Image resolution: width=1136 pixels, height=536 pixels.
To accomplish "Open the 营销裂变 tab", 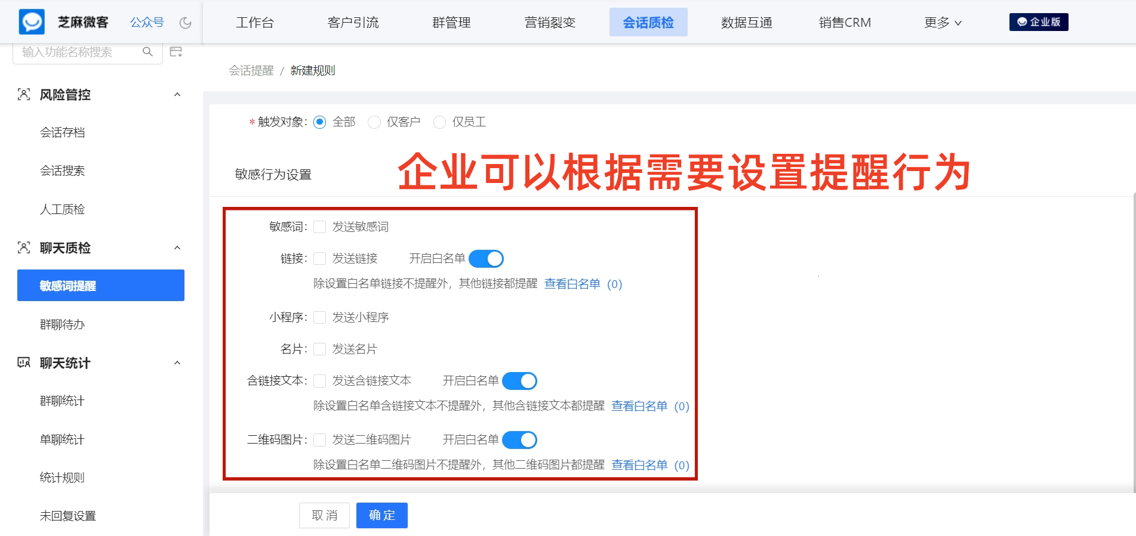I will [x=550, y=23].
